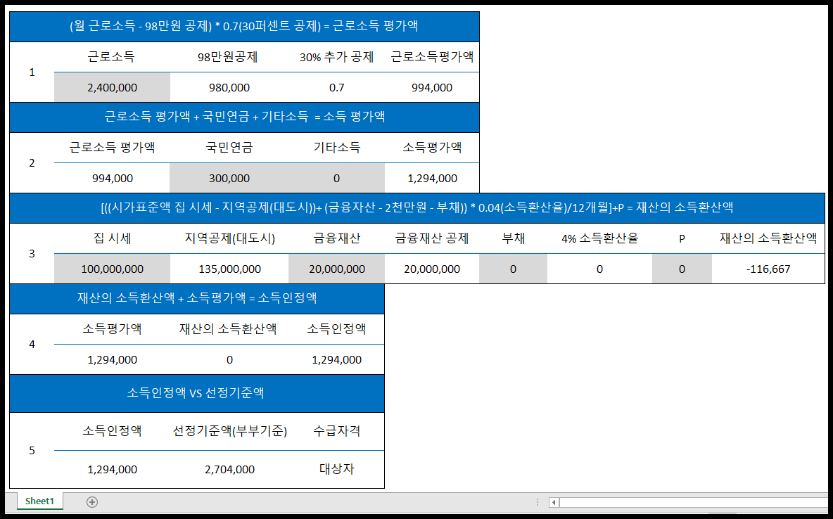This screenshot has height=519, width=833.
Task: Select the 300,000 국민연금 input cell
Action: pos(229,179)
